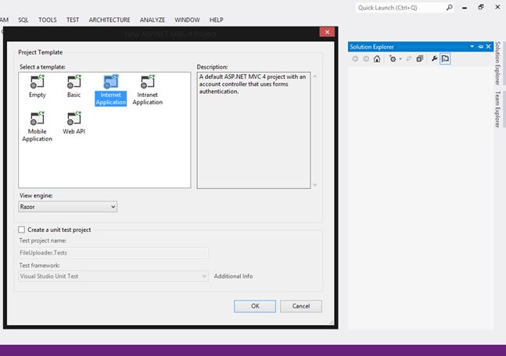This screenshot has height=356, width=506.
Task: Select the Intranet Application template
Action: click(x=148, y=90)
